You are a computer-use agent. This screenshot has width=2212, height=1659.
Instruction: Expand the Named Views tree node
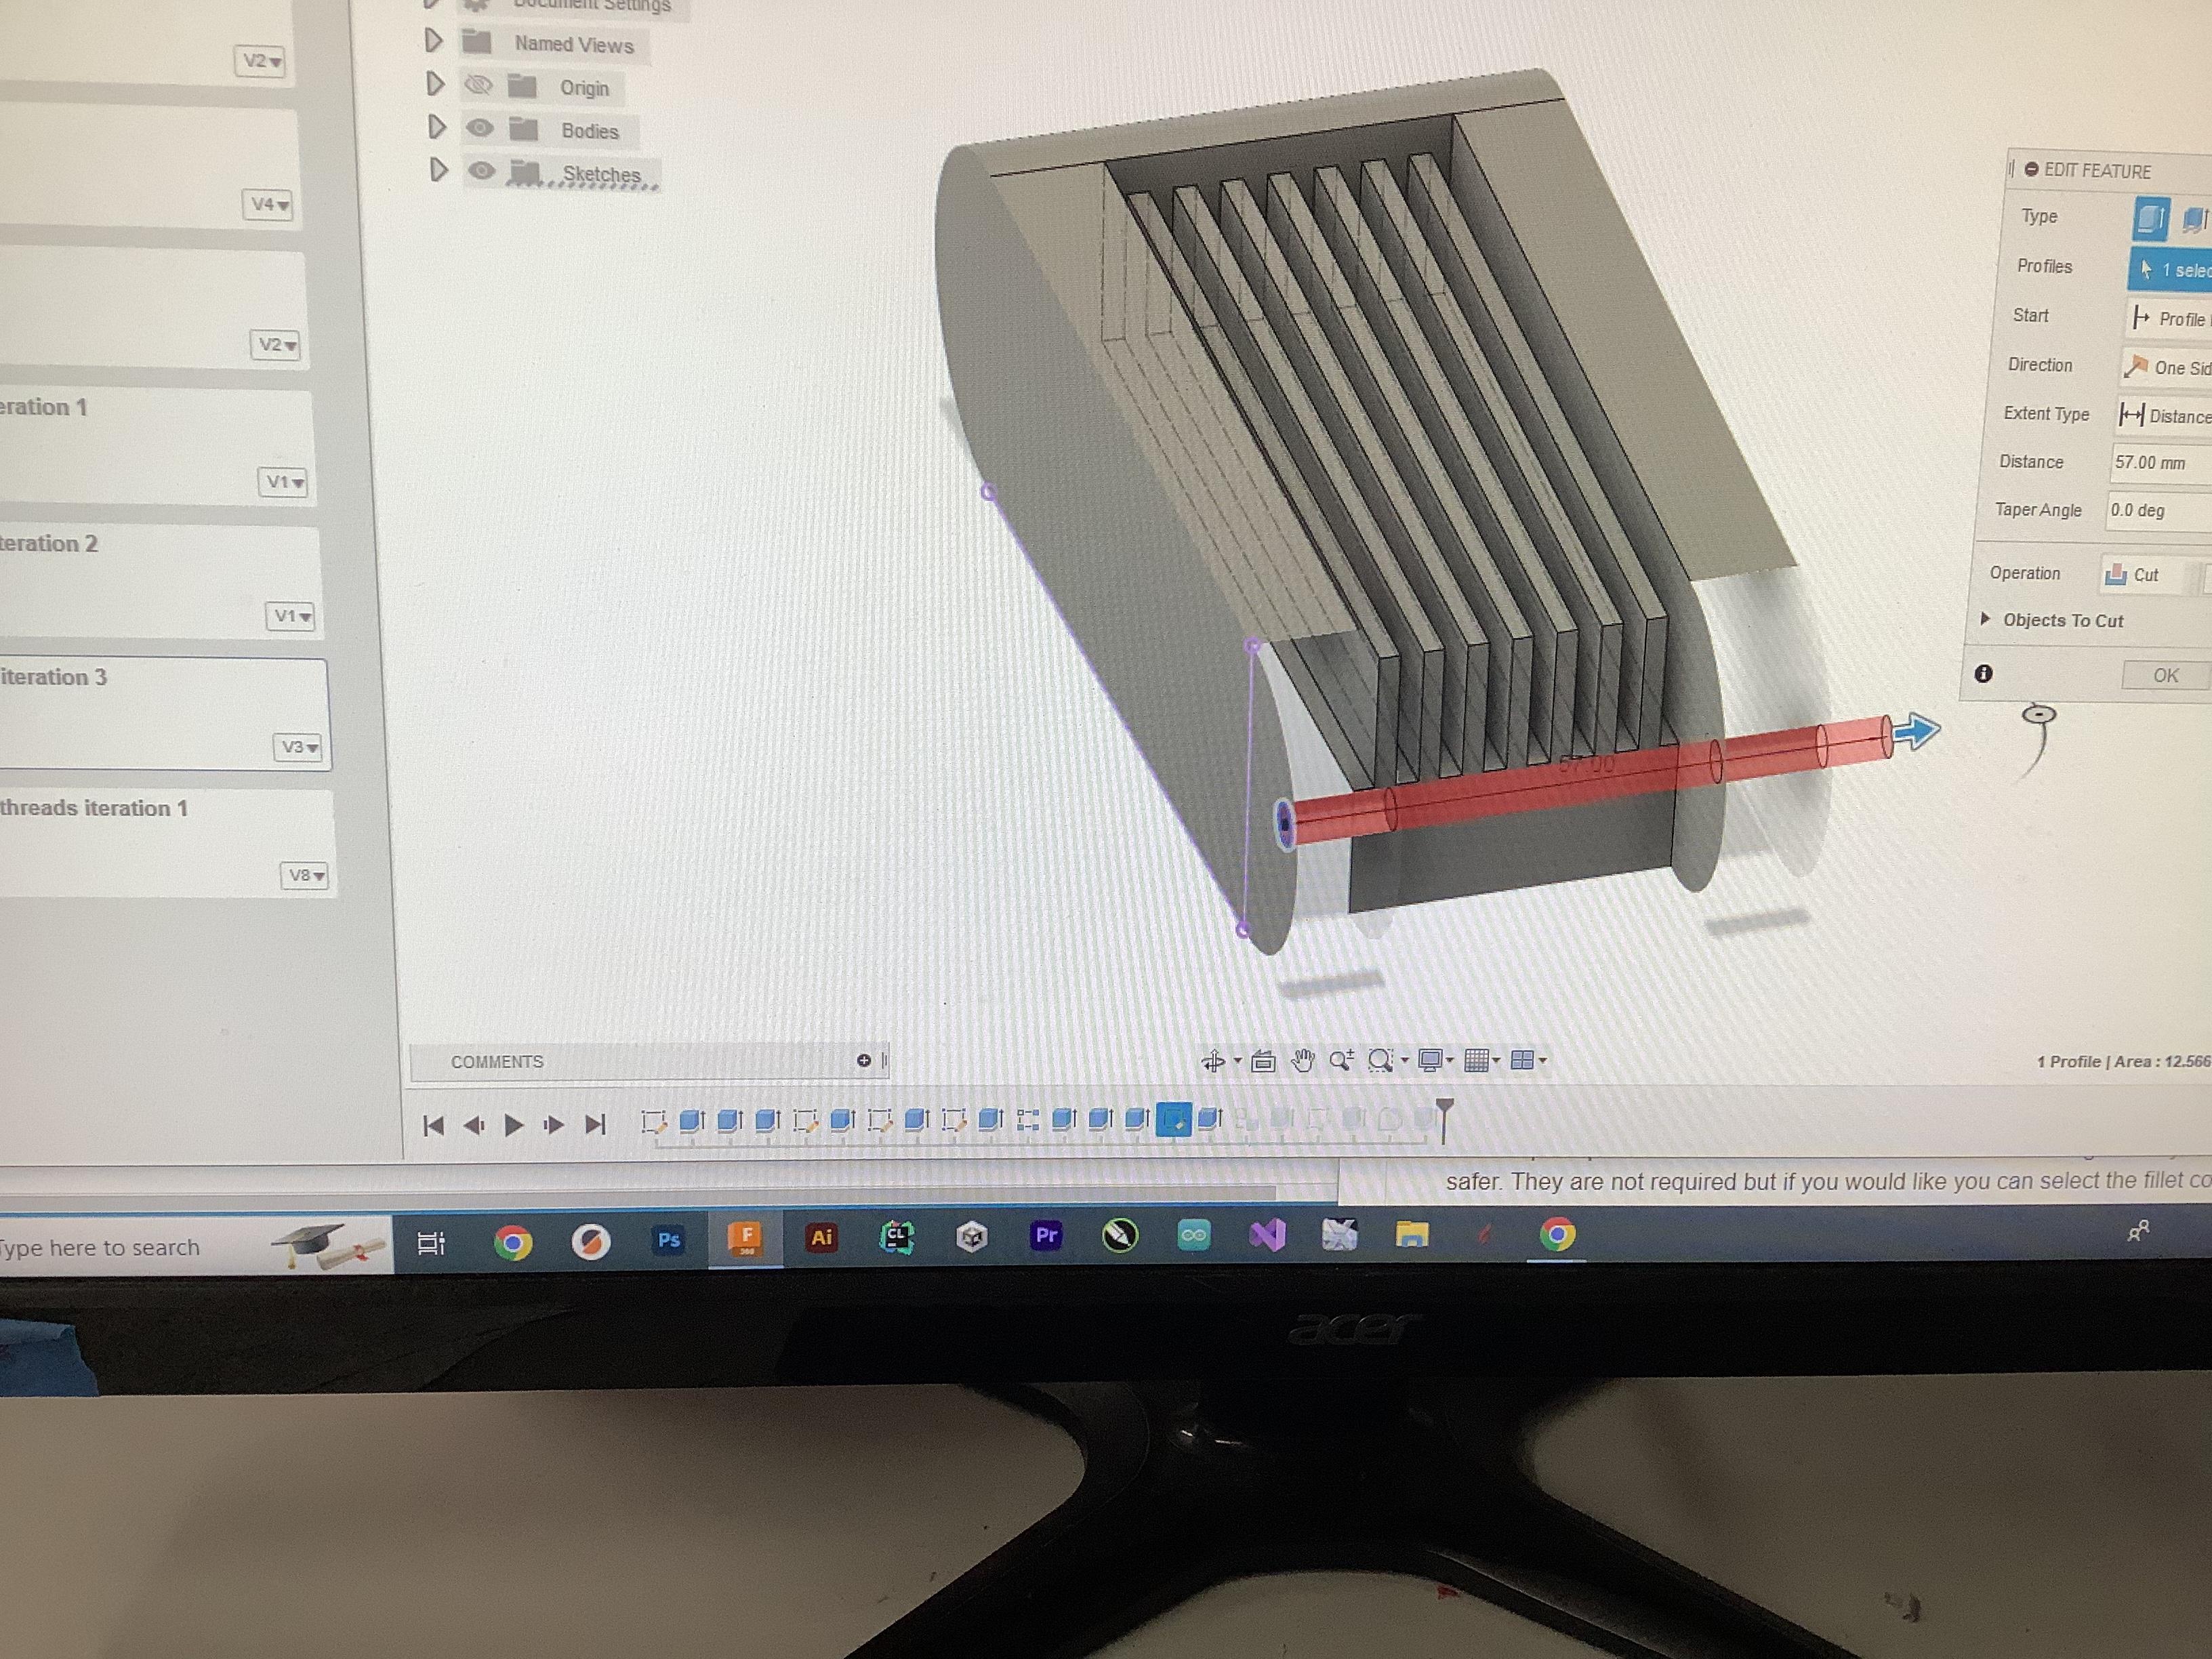point(433,41)
